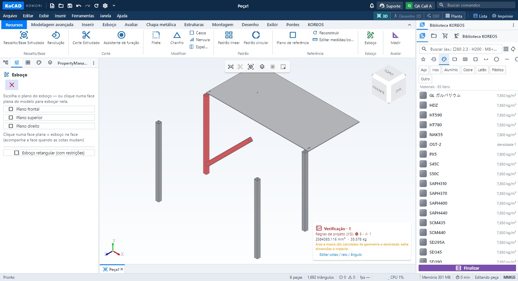Open the Biblioteca KOREOS panel overflow menu
Viewport: 518px width, 281px height.
point(513,25)
